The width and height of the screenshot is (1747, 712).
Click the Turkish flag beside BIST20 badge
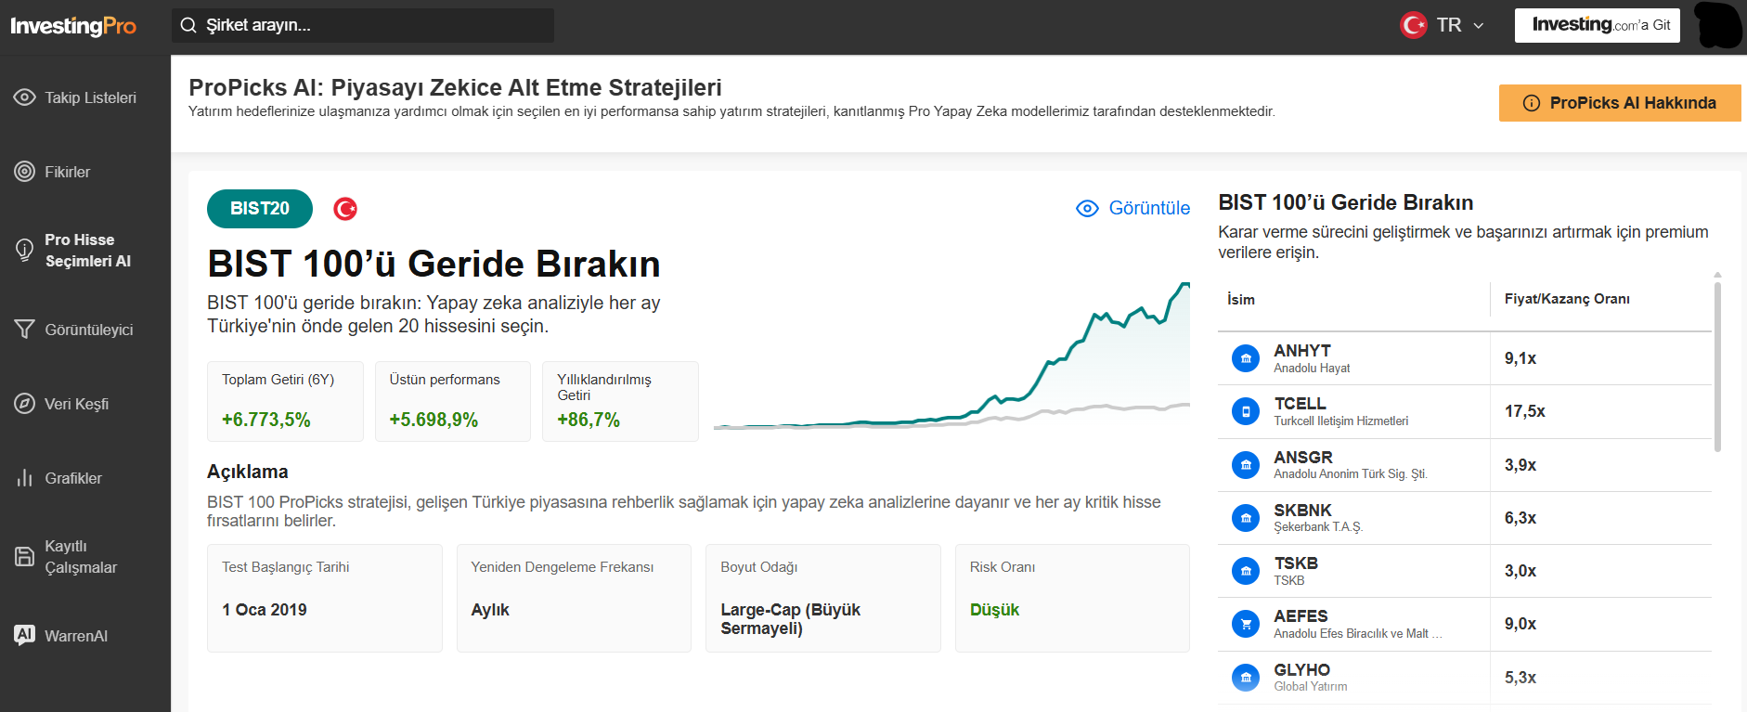(x=345, y=209)
